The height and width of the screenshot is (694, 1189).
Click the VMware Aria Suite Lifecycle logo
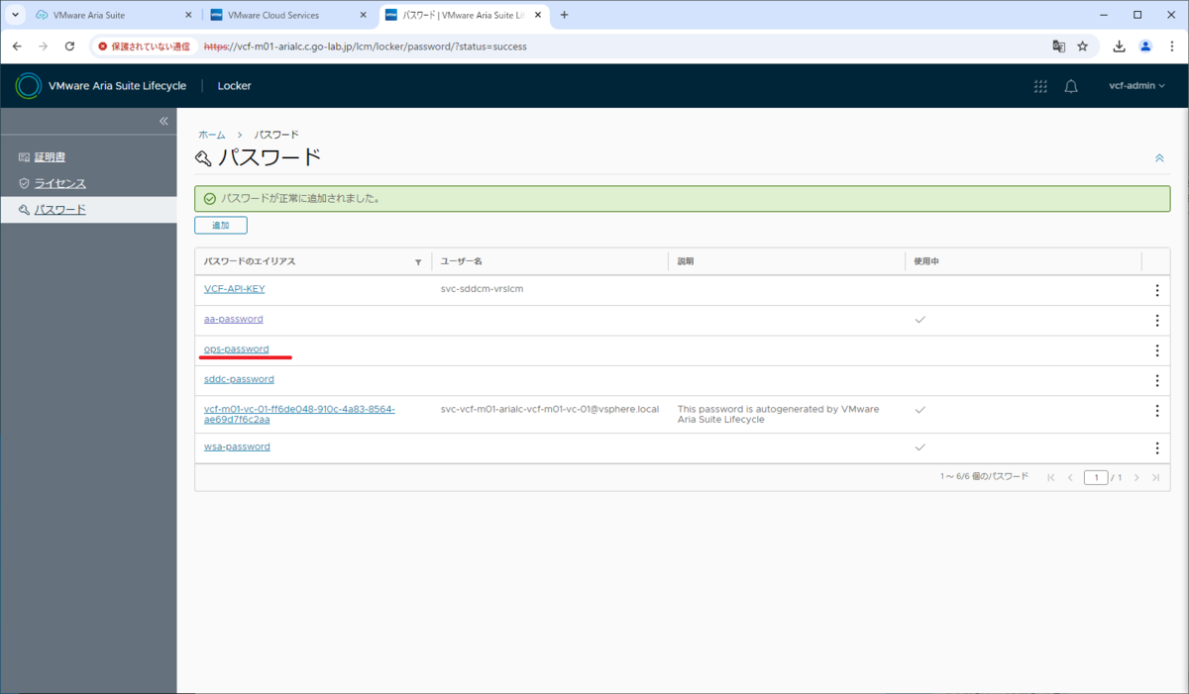click(x=28, y=86)
